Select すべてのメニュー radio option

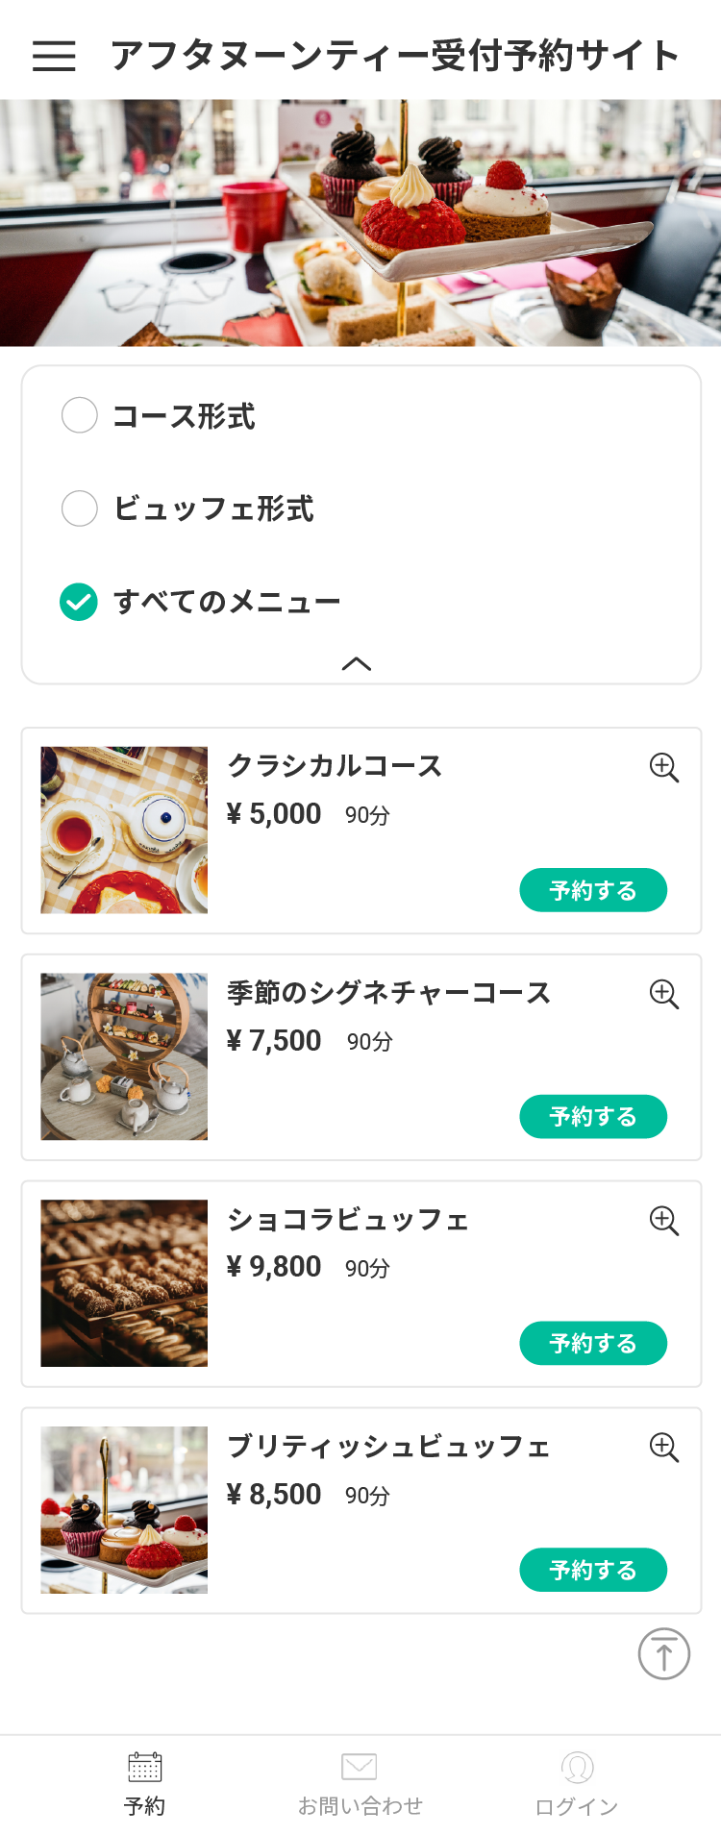[80, 602]
